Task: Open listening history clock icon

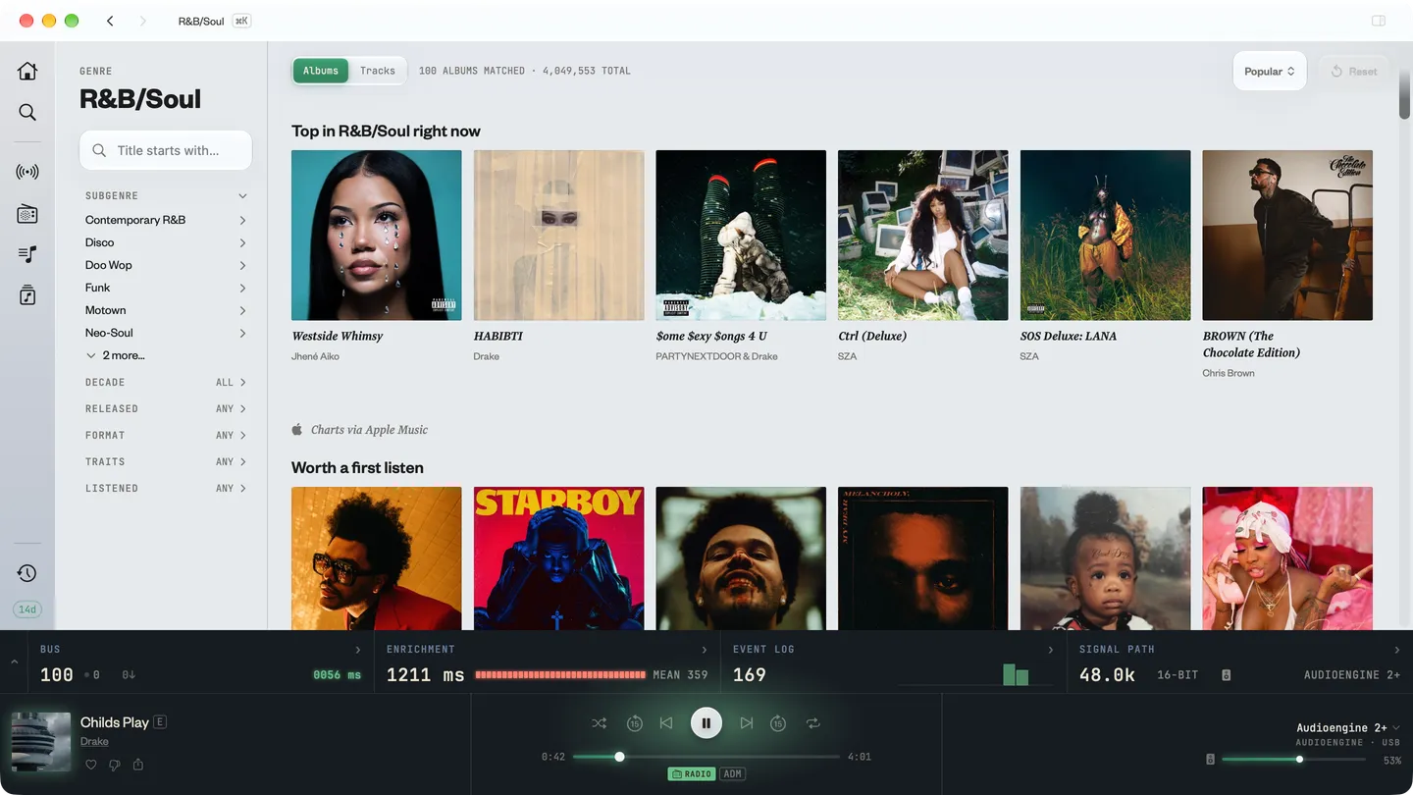Action: click(x=27, y=573)
